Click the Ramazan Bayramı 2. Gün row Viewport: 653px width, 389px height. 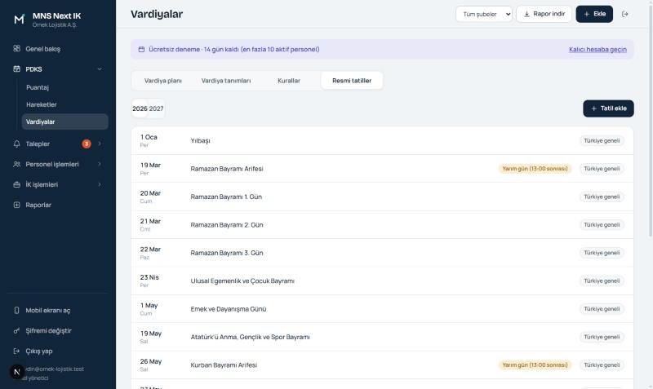pos(382,224)
